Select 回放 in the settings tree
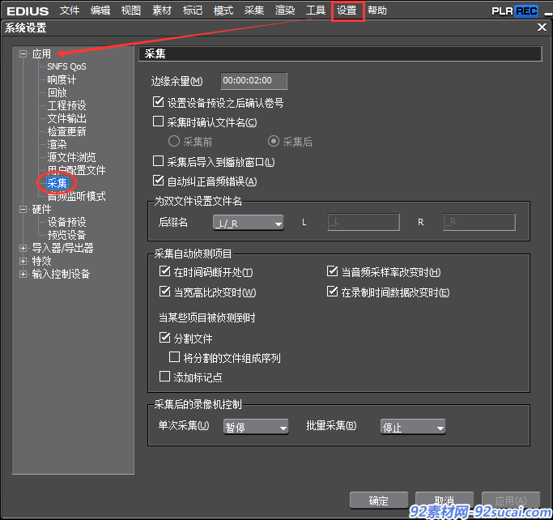This screenshot has height=520, width=553. (x=57, y=93)
